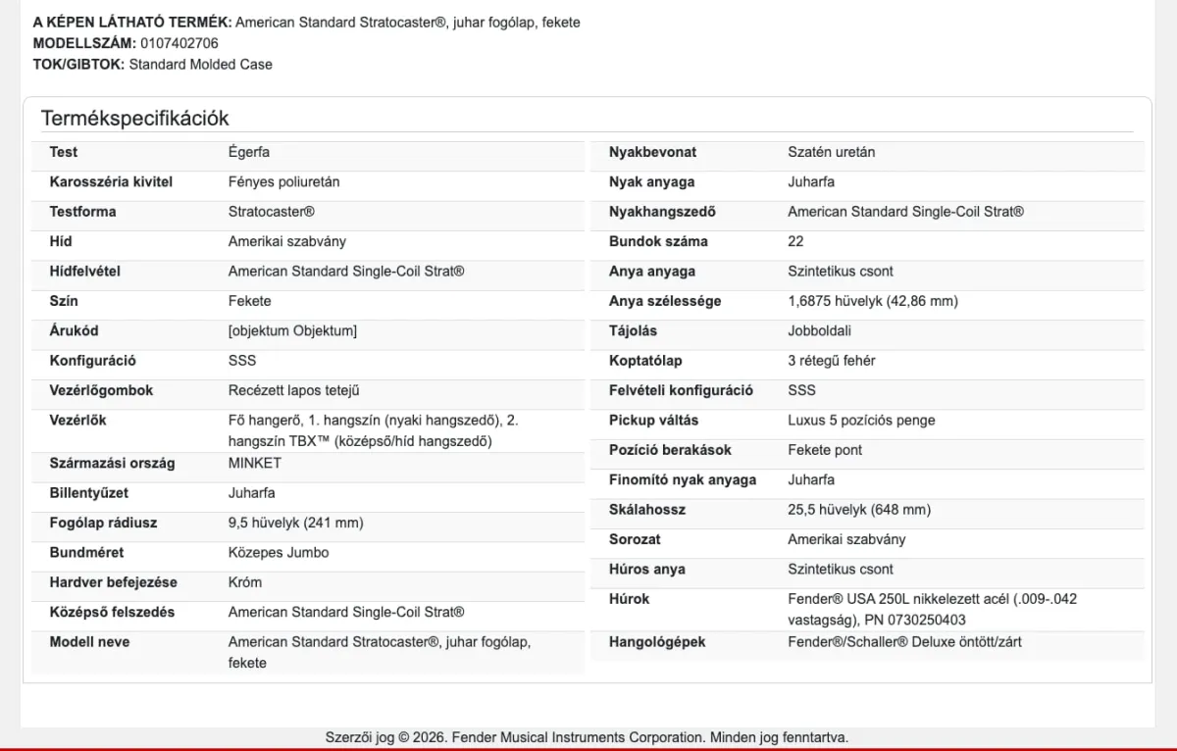Select the Fényes poliuretán finish value
The width and height of the screenshot is (1177, 751).
[x=284, y=182]
